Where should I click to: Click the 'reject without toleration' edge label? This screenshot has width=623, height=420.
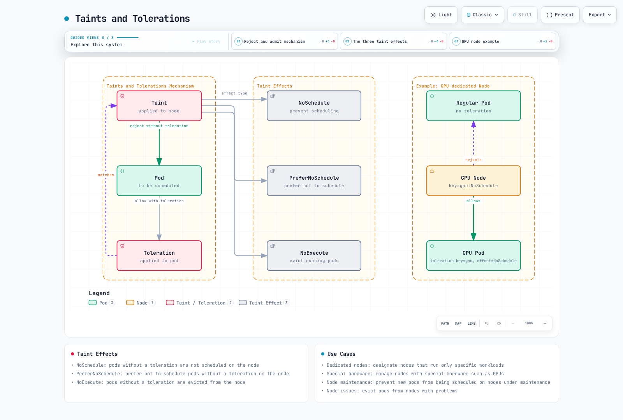coord(159,126)
